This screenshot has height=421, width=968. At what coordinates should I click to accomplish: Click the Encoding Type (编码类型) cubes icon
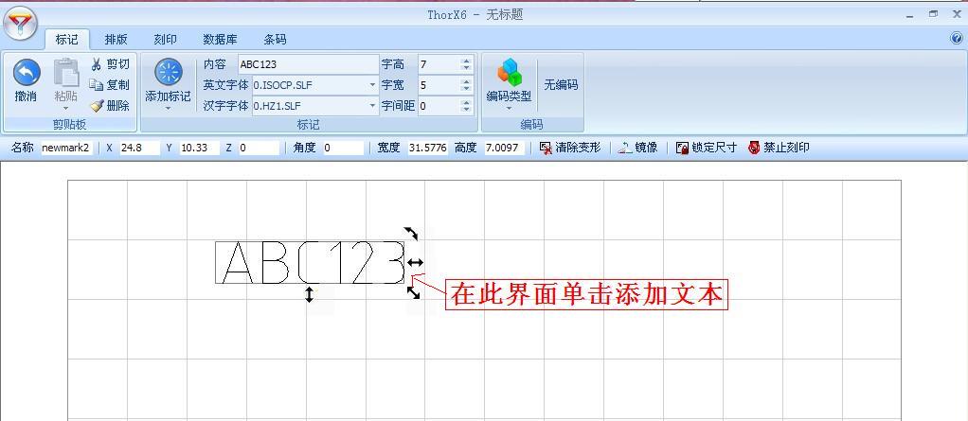(510, 72)
